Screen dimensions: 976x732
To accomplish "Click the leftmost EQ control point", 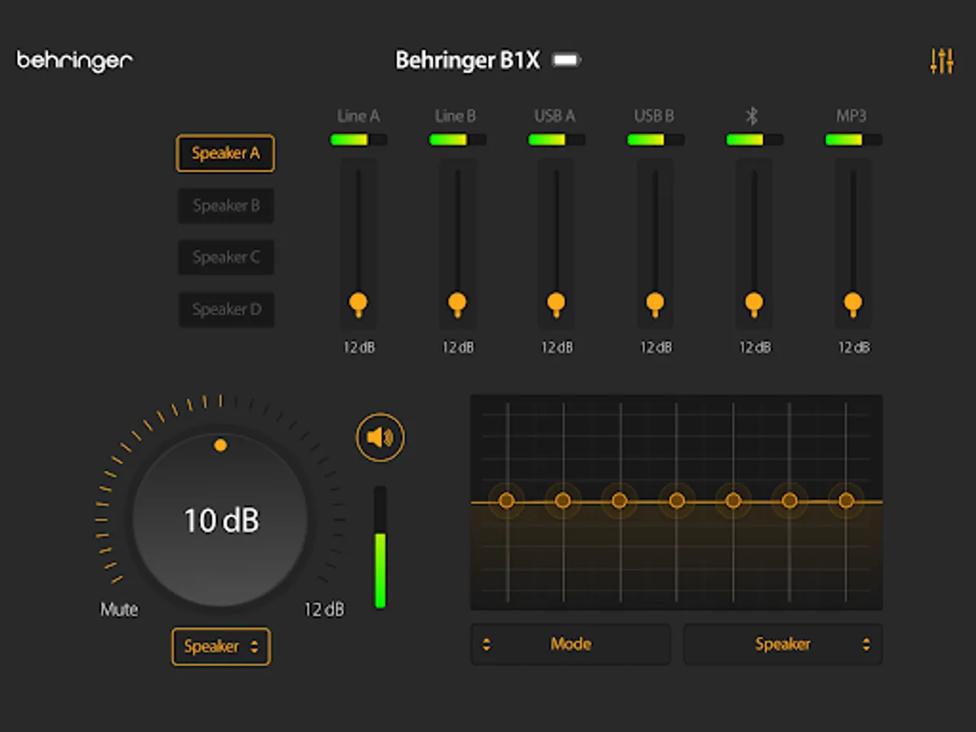I will tap(506, 501).
